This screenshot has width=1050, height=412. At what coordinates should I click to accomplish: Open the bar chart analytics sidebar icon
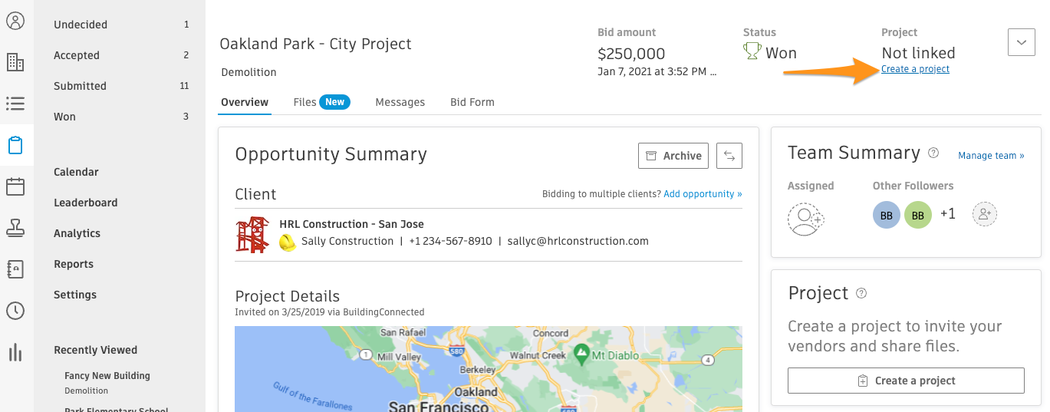pyautogui.click(x=15, y=352)
